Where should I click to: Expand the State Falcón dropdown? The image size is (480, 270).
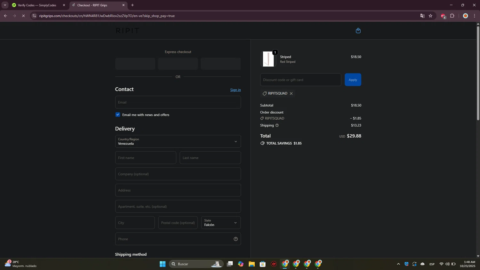point(221,223)
